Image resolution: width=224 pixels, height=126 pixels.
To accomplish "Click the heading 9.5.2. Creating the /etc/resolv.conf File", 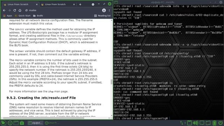I will coord(41,98).
